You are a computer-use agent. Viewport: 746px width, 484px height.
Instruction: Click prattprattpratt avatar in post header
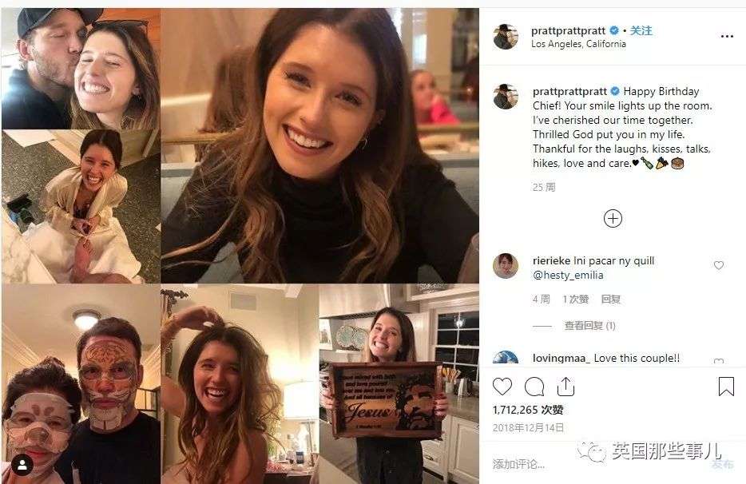(x=506, y=37)
